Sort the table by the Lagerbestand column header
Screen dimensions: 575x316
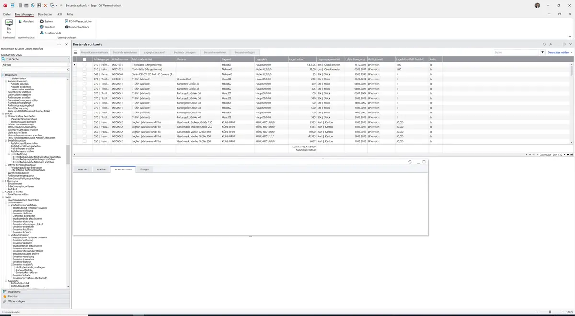(x=302, y=59)
